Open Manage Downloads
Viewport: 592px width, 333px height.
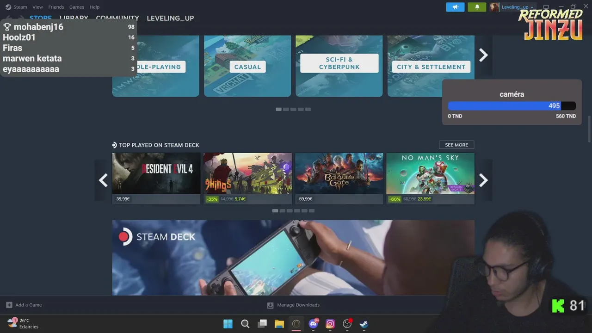pos(298,305)
